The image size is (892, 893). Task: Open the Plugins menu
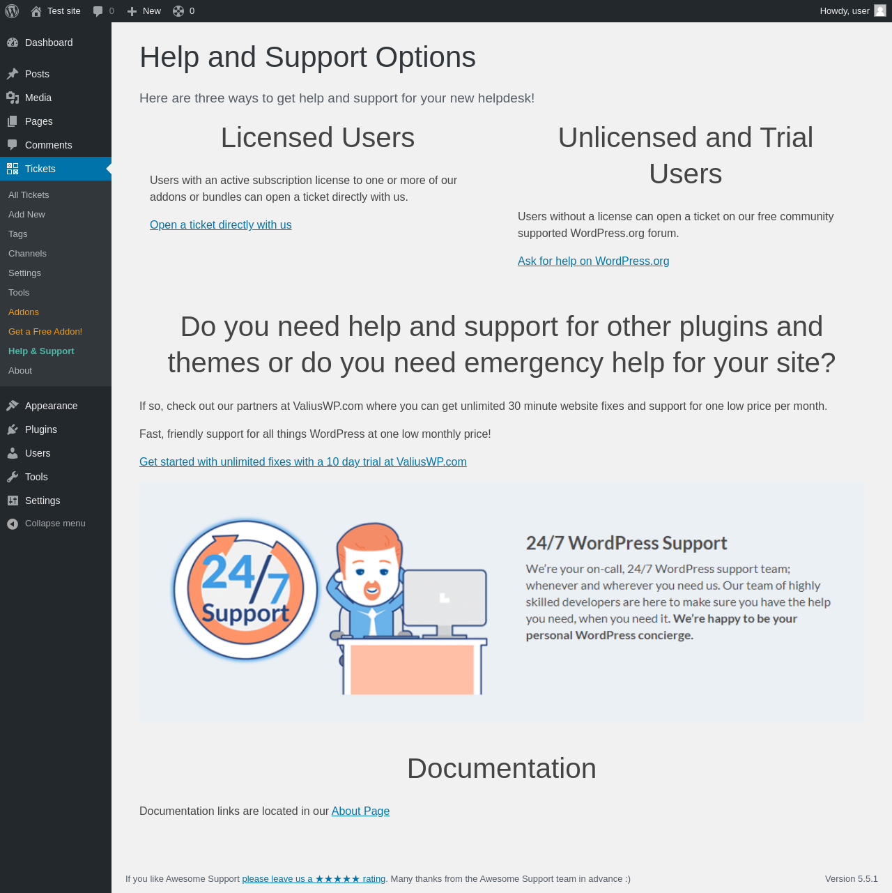(x=56, y=429)
